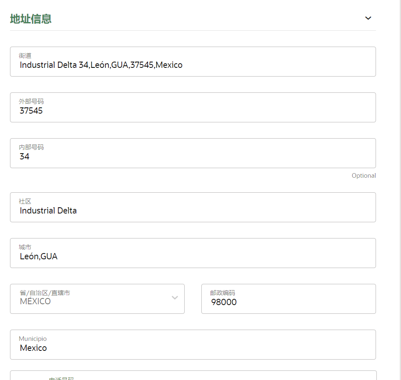Click into the 街道 street field
Image resolution: width=401 pixels, height=380 pixels.
click(193, 65)
